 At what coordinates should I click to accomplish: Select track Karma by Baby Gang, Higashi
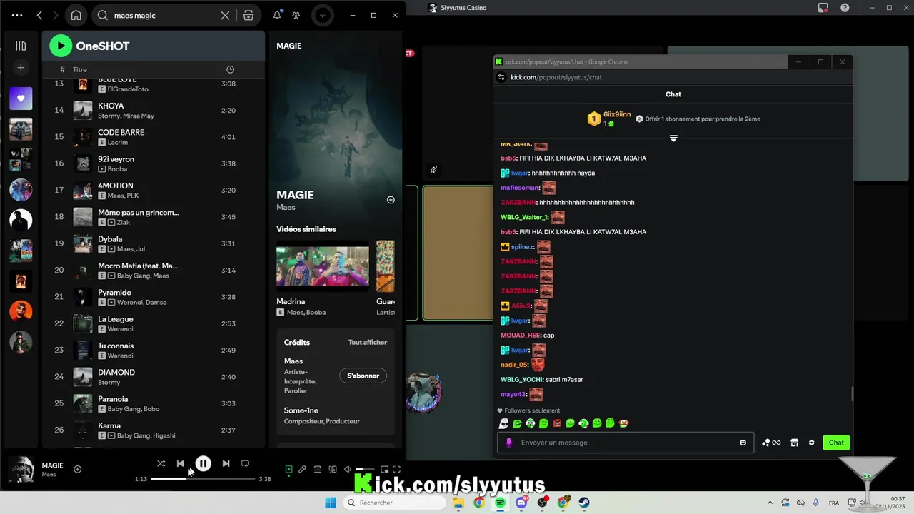153,430
